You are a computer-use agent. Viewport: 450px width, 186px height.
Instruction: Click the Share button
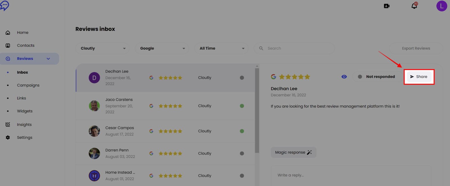[419, 77]
